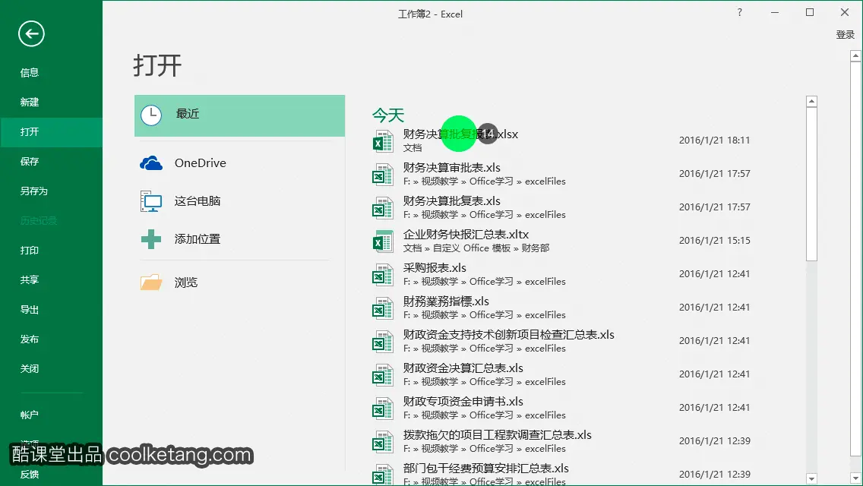Screen dimensions: 863x486
Task: Click the 添加位置 label
Action: 198,239
